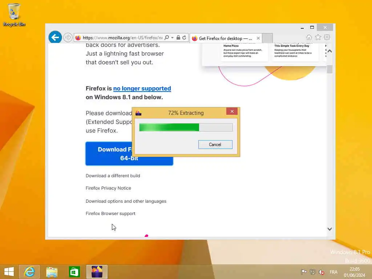Click the network icon in system tray
Screen dimensions: 372x279
313,272
